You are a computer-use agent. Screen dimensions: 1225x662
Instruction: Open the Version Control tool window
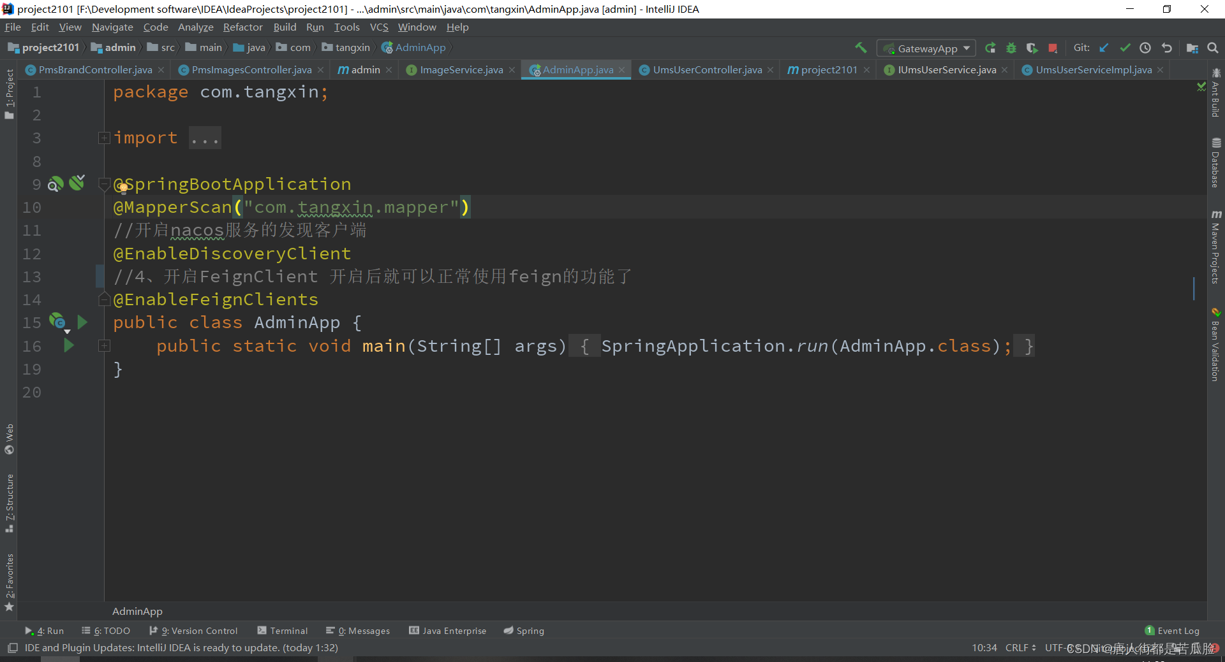point(193,631)
